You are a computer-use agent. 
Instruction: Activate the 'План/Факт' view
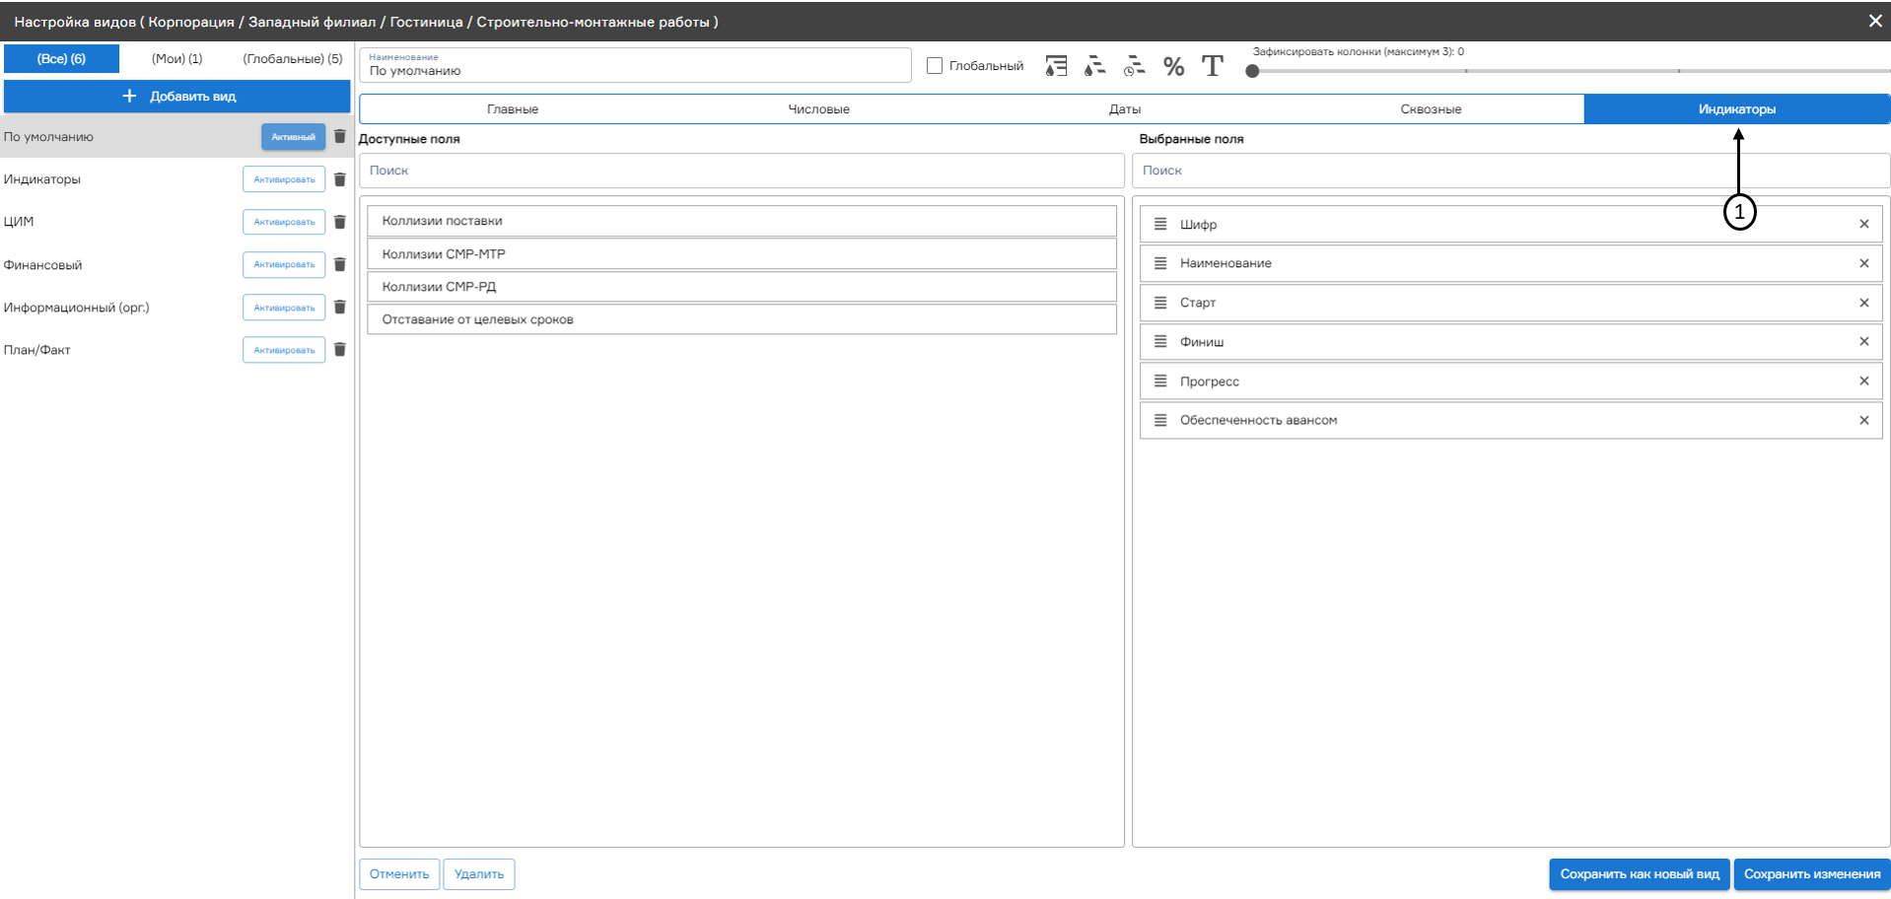click(x=284, y=350)
